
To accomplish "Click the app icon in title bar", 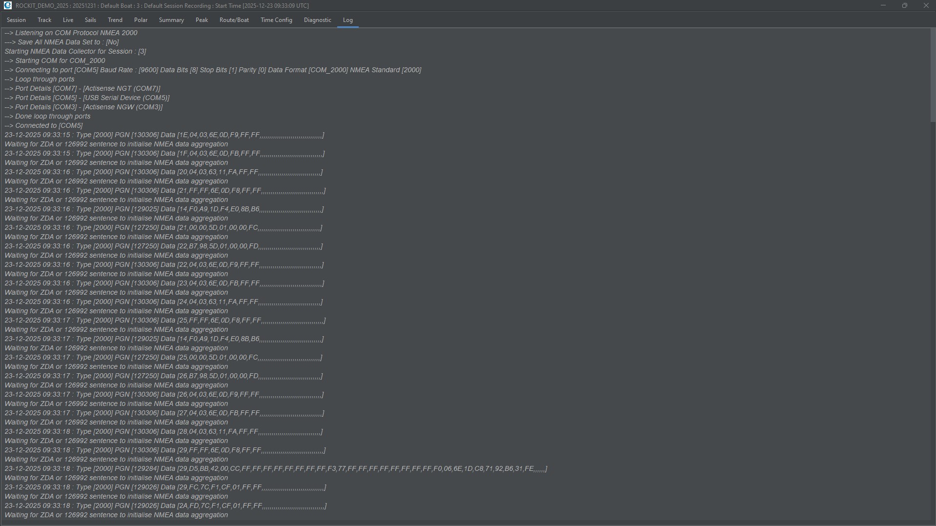I will tap(7, 5).
